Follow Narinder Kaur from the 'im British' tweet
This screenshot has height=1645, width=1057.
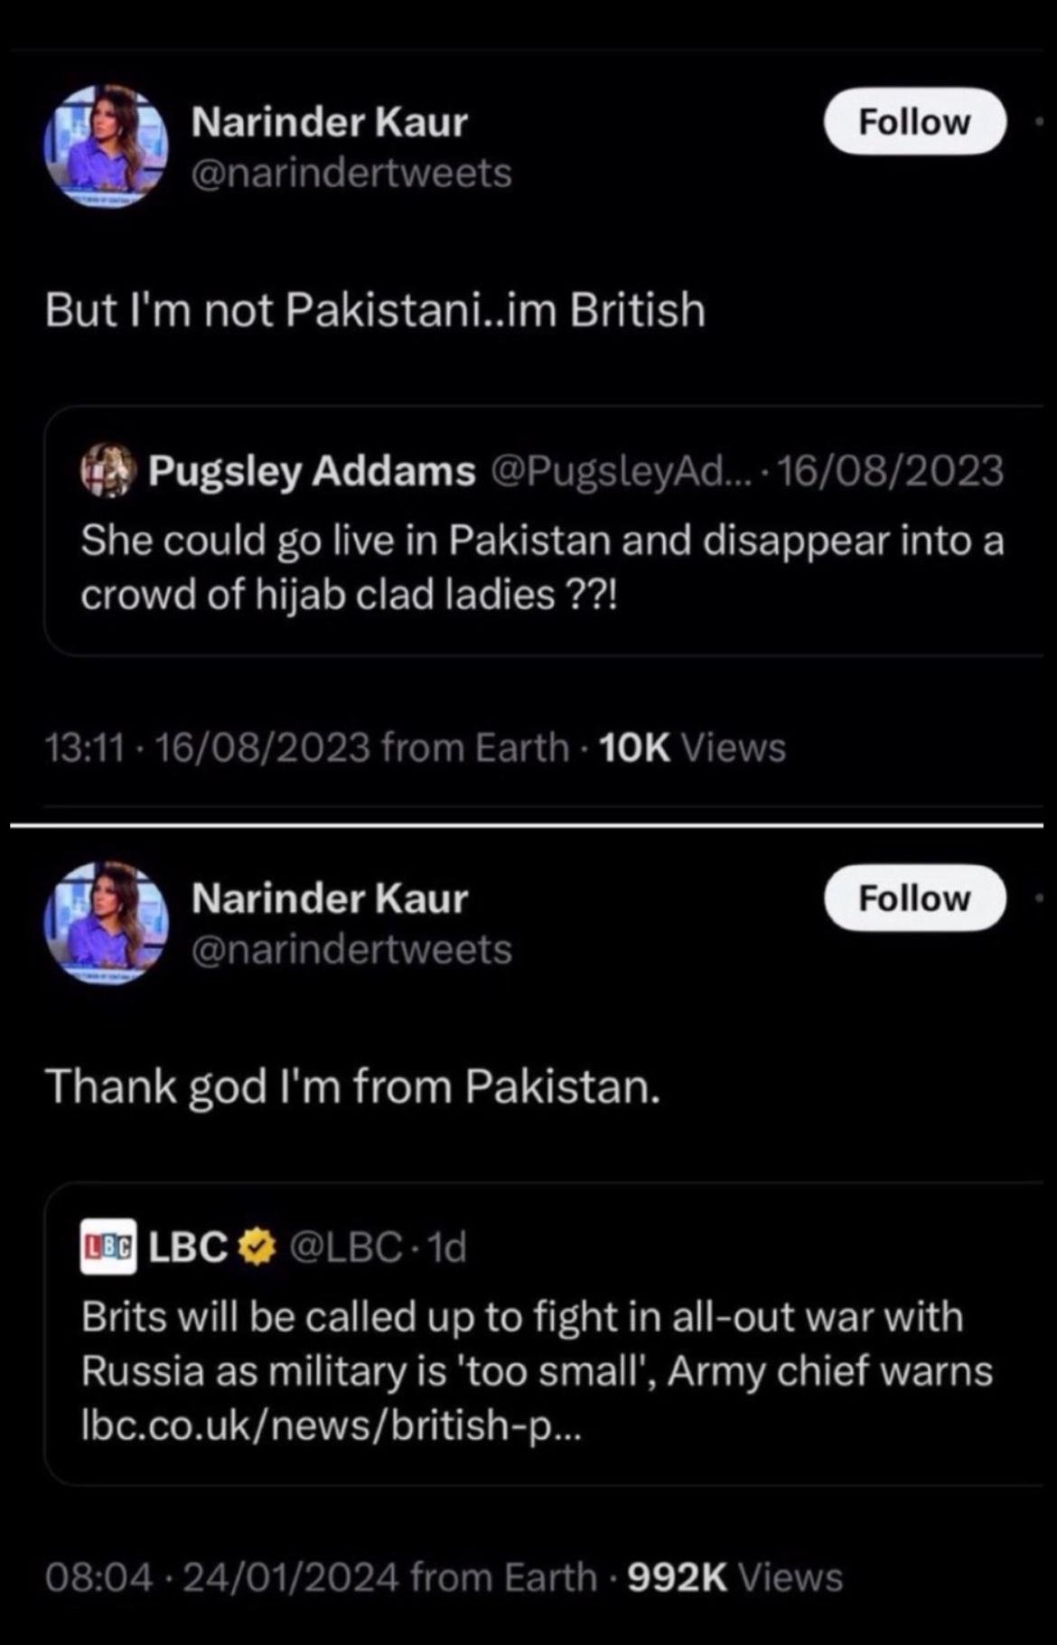[914, 122]
